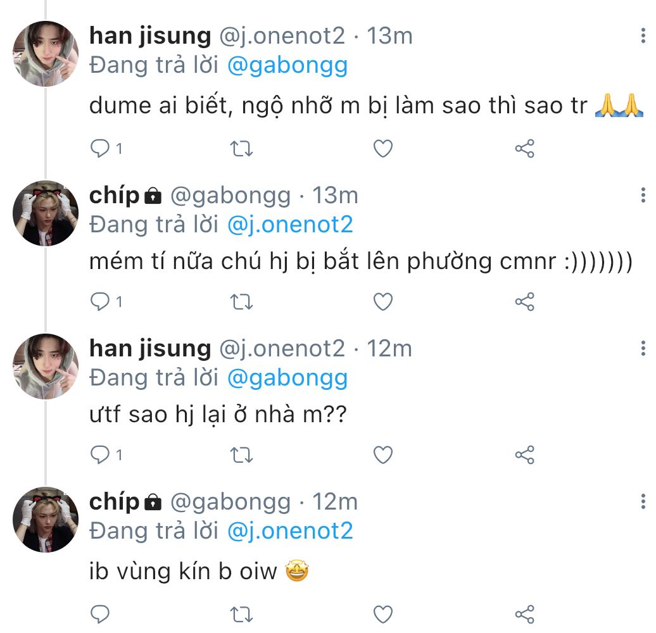Reply to "ưtf sao hj lại" tweet
Screen dimensions: 656x633
(x=100, y=454)
